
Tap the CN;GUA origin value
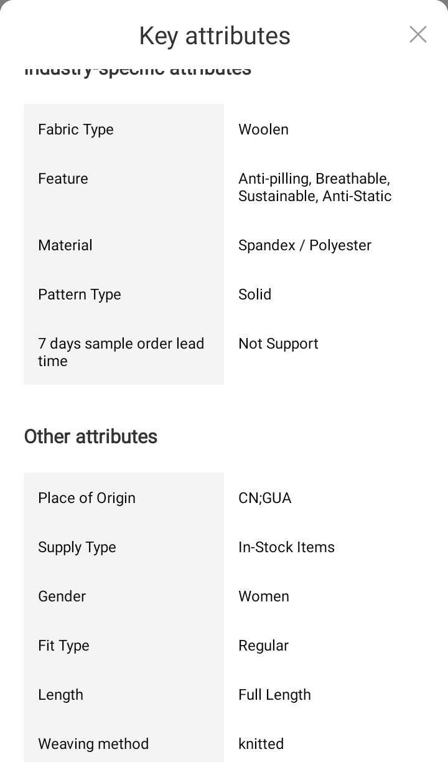(264, 498)
